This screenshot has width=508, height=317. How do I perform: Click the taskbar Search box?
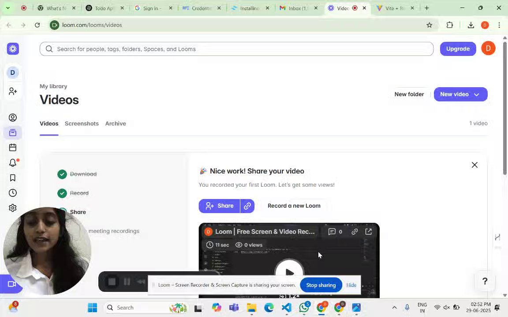pyautogui.click(x=147, y=307)
